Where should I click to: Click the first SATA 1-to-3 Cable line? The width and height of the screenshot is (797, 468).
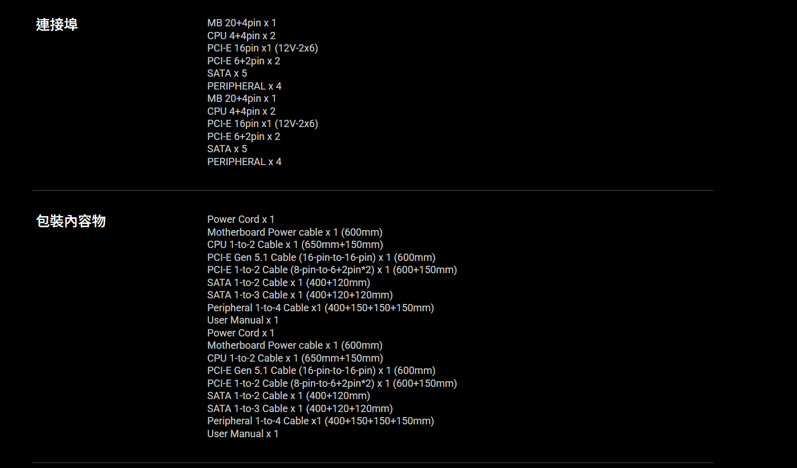coord(300,295)
